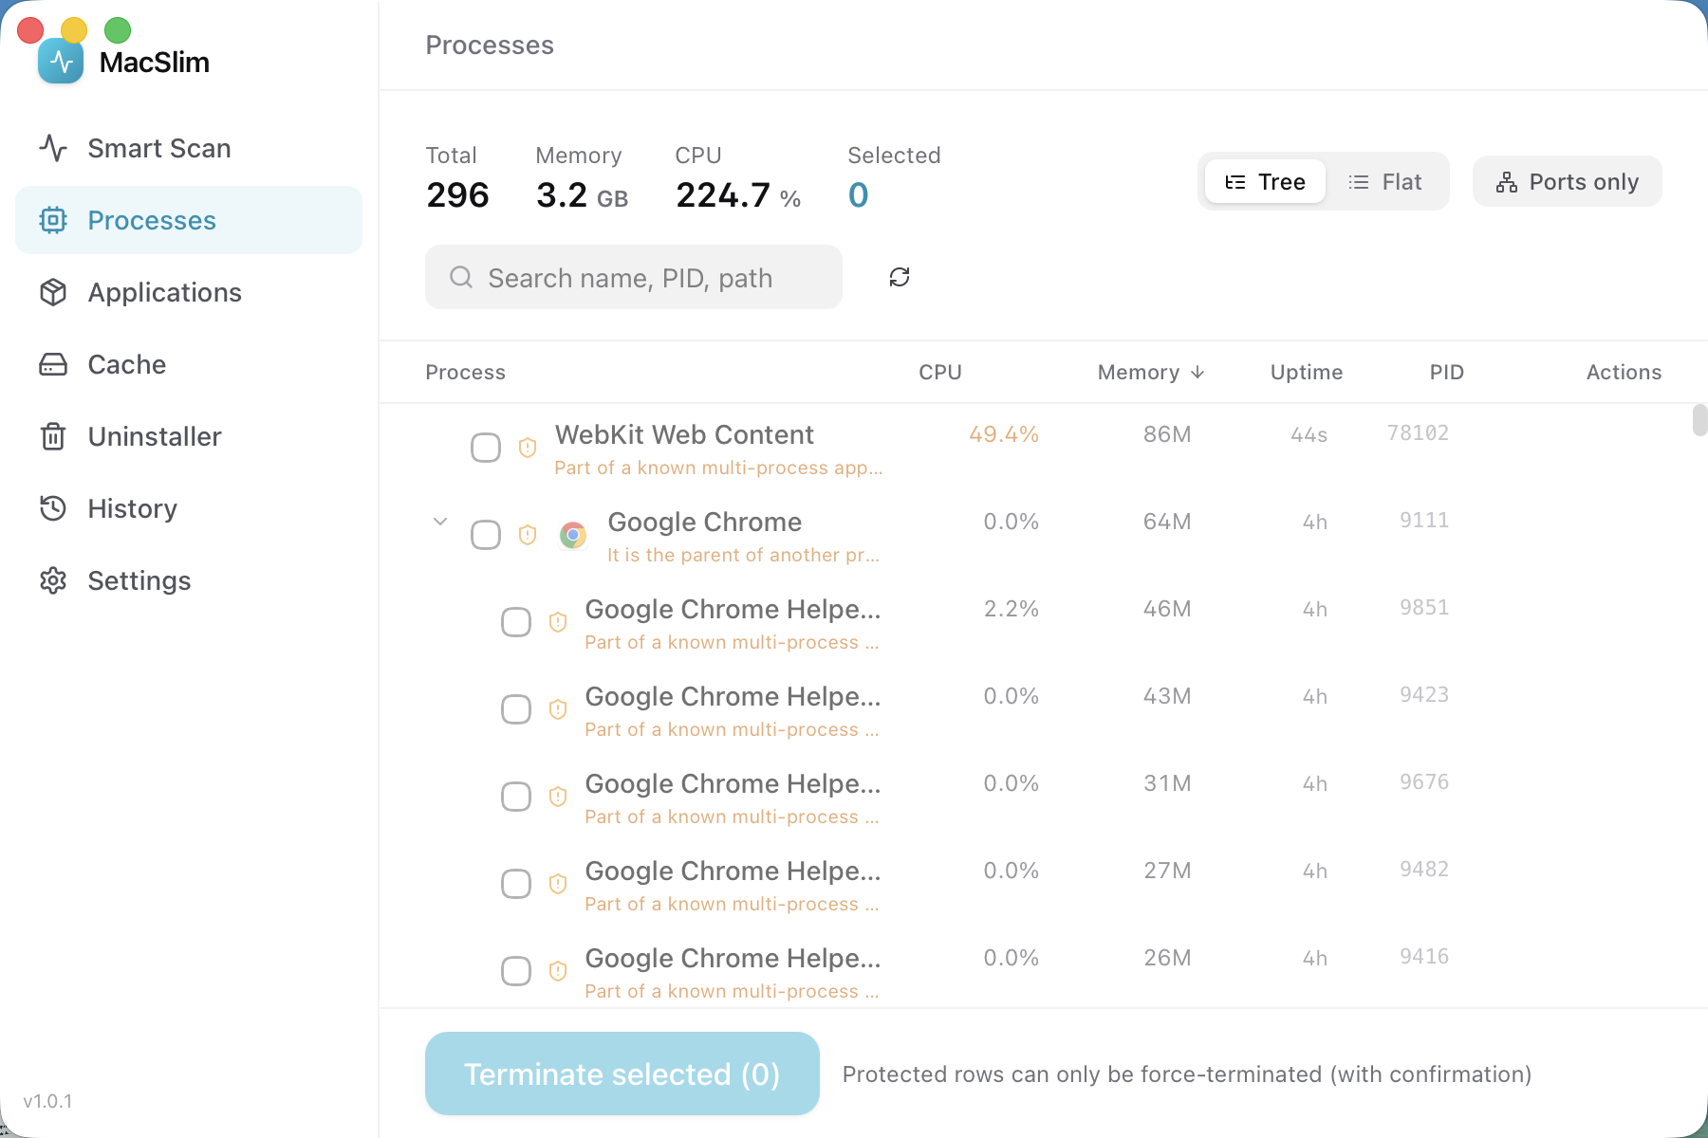
Task: Check the WebKit Web Content checkbox
Action: point(486,448)
